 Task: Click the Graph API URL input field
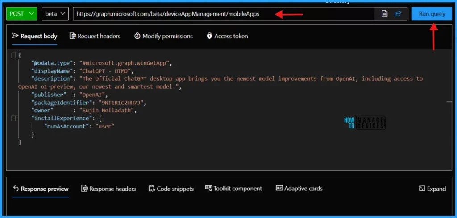(223, 14)
